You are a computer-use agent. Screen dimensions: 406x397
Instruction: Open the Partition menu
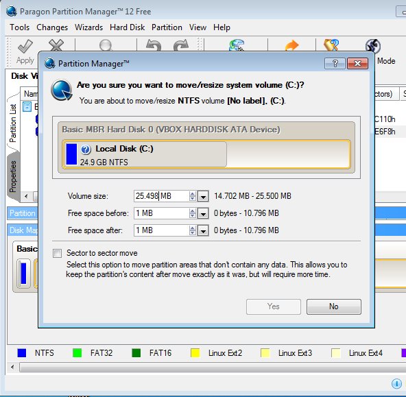click(x=167, y=27)
